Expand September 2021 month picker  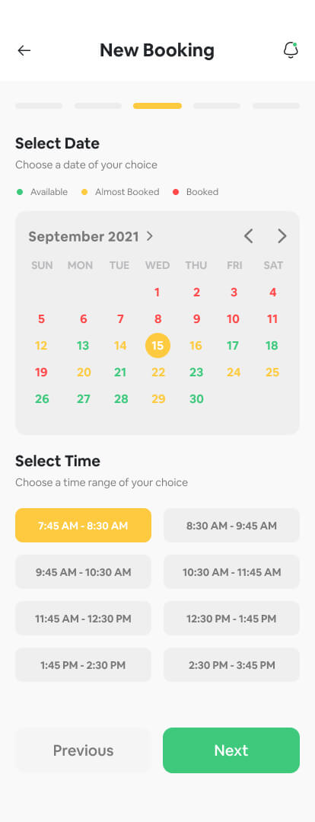[x=91, y=236]
